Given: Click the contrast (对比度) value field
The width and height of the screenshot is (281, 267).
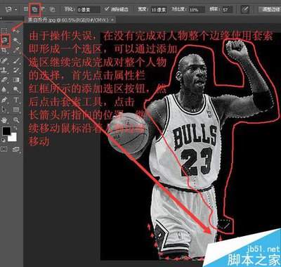Looking at the screenshot, I should tap(196, 10).
